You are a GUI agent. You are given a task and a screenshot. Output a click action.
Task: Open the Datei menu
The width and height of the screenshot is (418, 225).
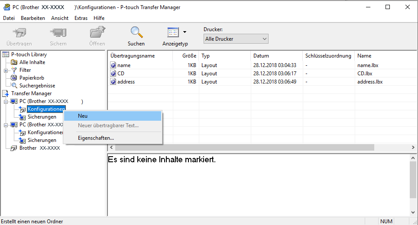tap(9, 18)
